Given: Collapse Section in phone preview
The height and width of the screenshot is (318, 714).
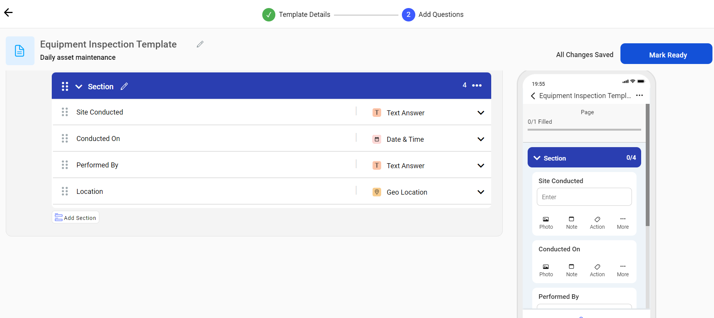Looking at the screenshot, I should (x=537, y=158).
